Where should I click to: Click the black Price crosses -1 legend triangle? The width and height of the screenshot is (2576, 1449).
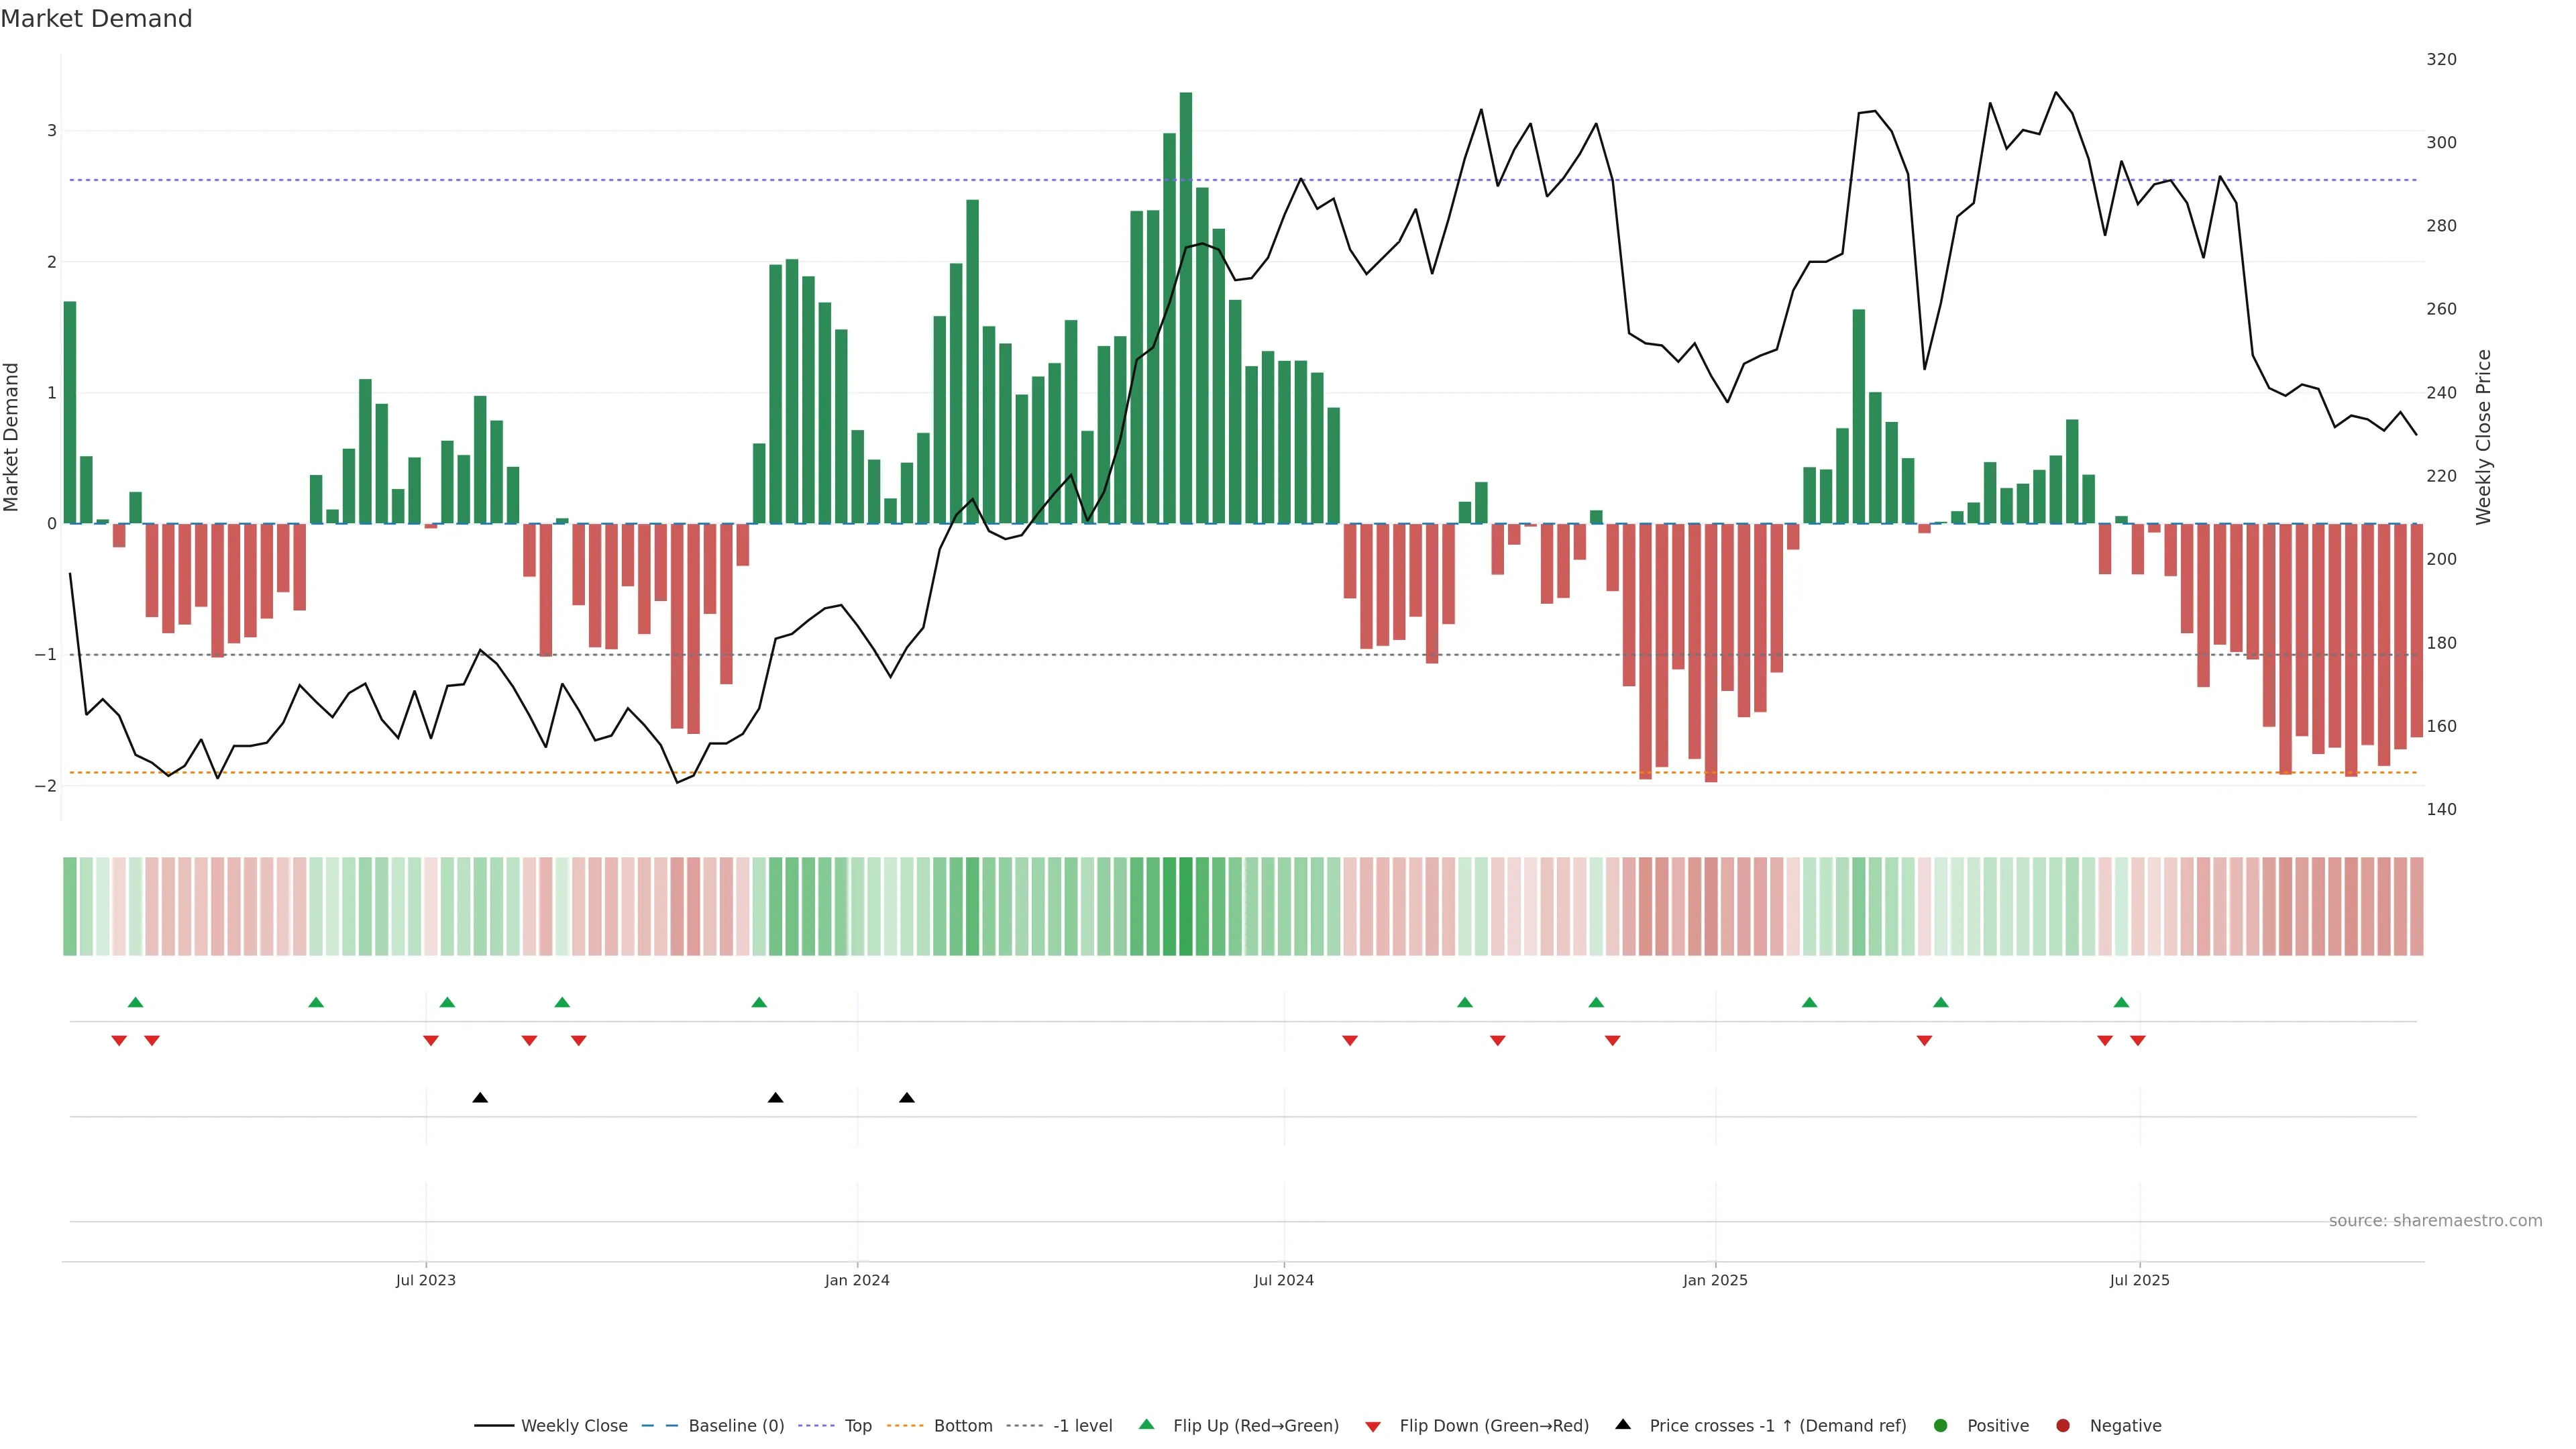(x=1623, y=1424)
